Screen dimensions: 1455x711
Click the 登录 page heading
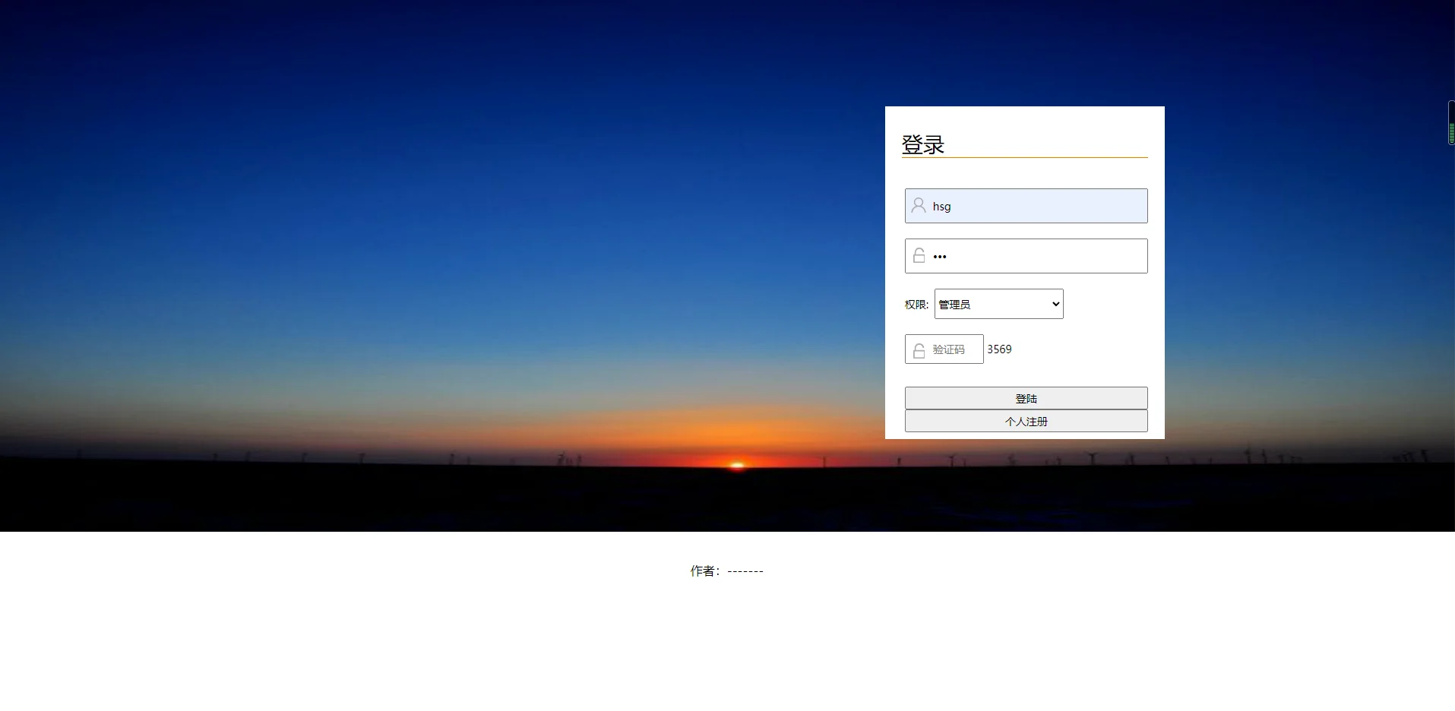pos(922,144)
